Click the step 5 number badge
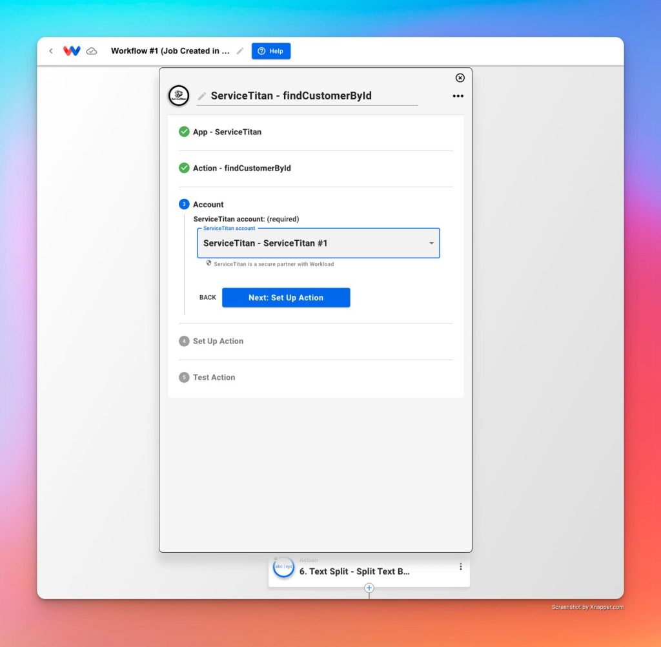The image size is (661, 647). click(184, 377)
